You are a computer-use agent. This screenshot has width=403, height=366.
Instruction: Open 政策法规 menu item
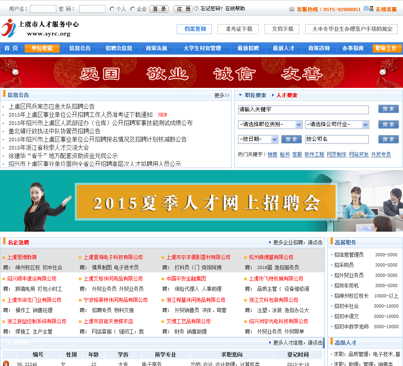[156, 48]
